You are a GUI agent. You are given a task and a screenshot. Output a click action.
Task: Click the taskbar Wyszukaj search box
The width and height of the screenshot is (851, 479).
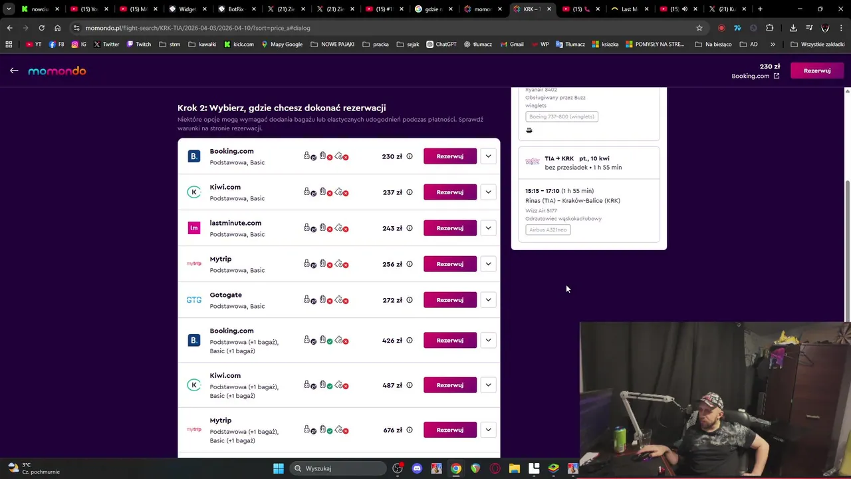coord(339,468)
